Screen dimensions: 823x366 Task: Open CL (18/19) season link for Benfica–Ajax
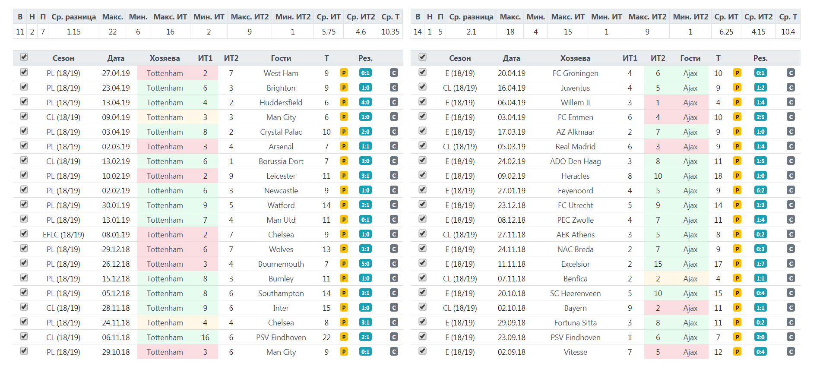tap(460, 279)
